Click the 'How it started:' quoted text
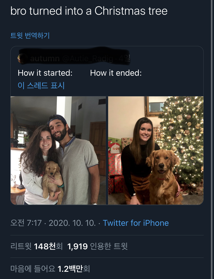This screenshot has width=214, height=279. [x=45, y=73]
